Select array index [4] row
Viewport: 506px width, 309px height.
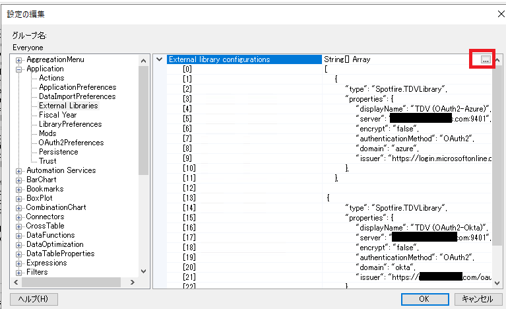pyautogui.click(x=244, y=109)
